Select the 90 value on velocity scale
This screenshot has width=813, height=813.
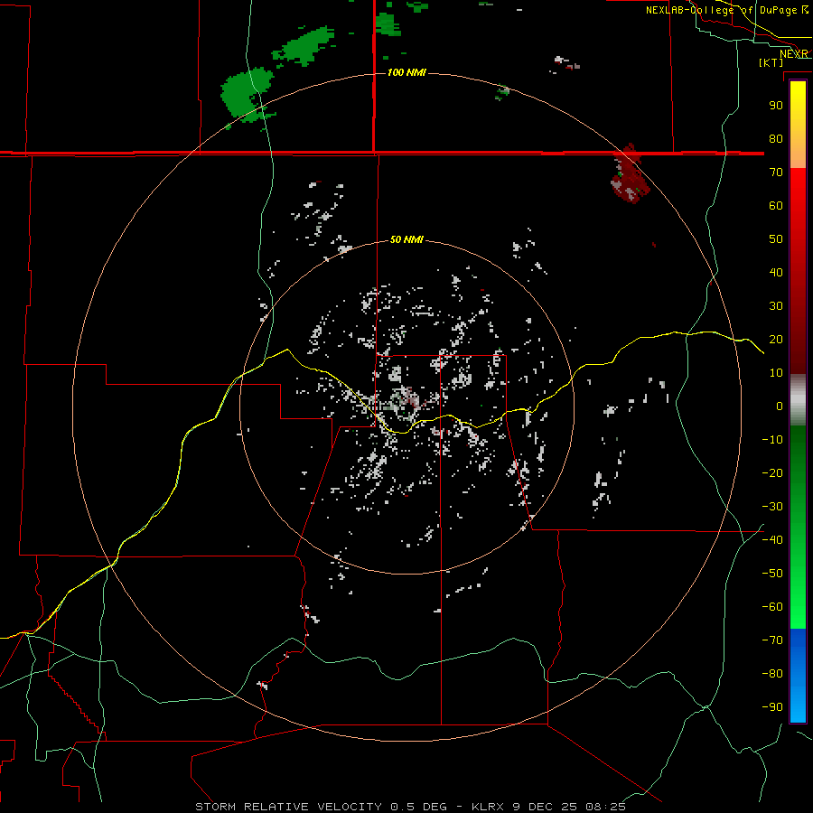tap(776, 106)
